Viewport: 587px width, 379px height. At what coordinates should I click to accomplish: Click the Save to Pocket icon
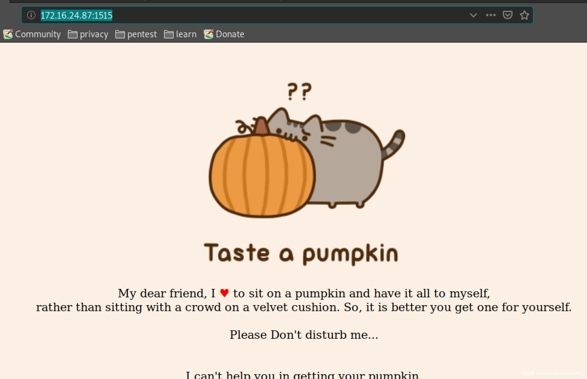coord(507,15)
